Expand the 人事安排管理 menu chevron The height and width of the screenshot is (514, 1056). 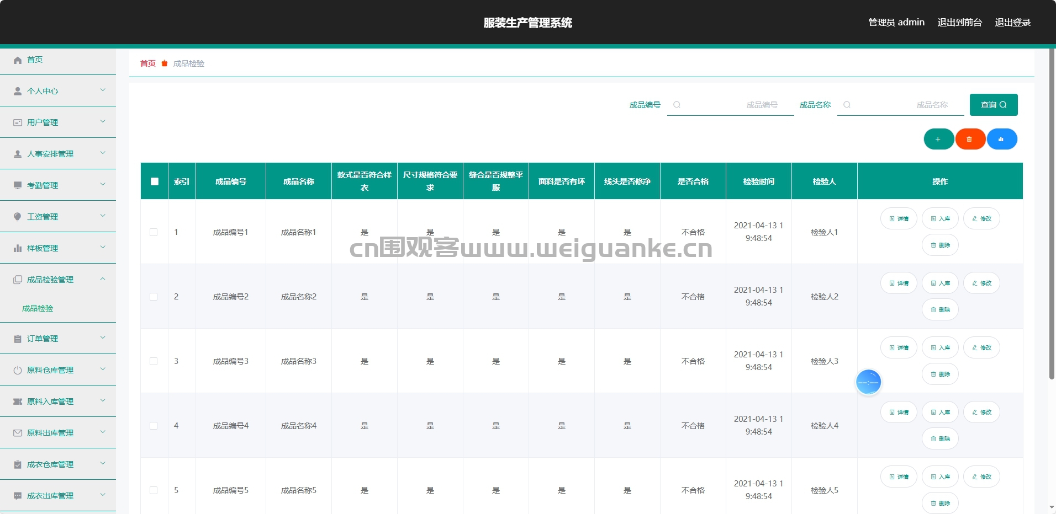pyautogui.click(x=103, y=153)
